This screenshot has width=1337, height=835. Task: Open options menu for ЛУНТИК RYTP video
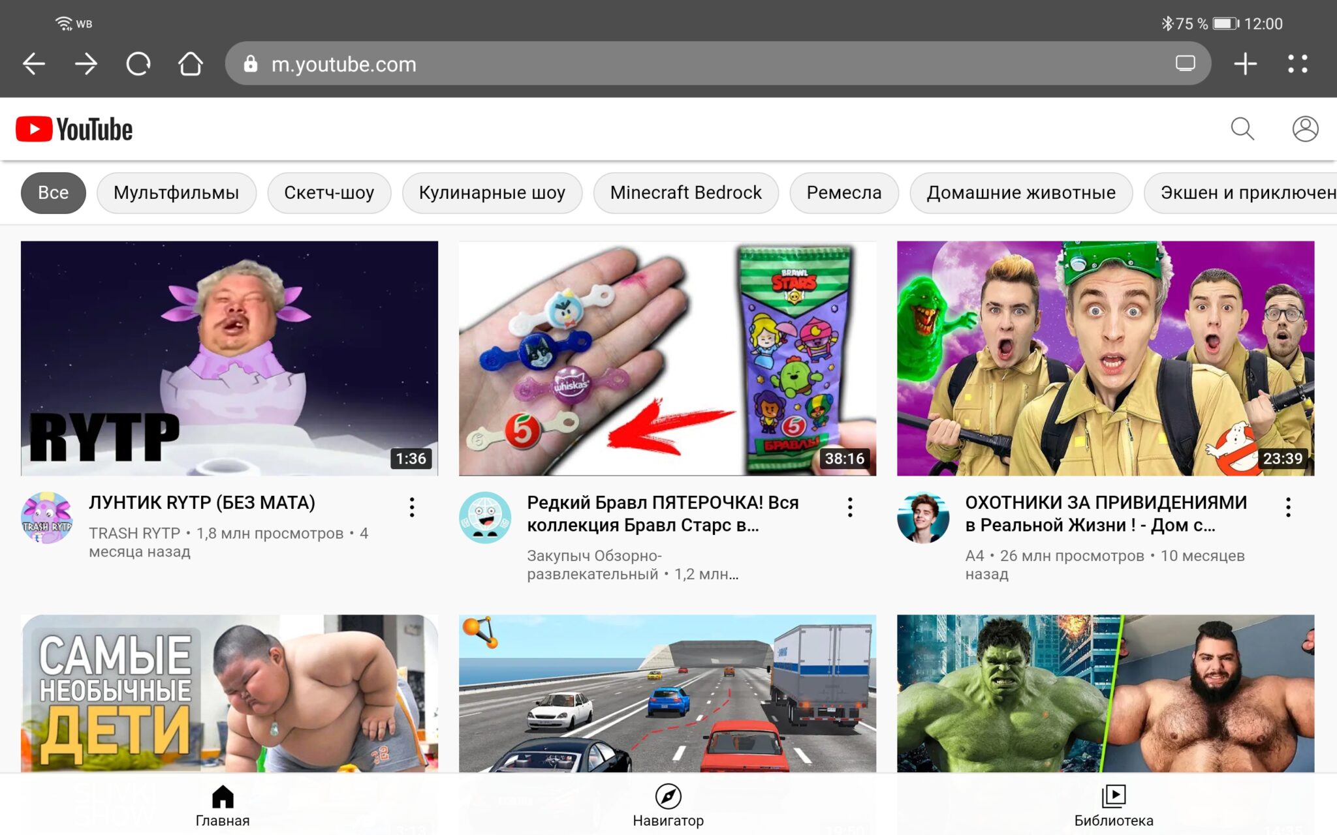click(412, 507)
